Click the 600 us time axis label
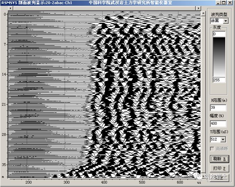Screen dimensions: 235x187 pyautogui.click(x=180, y=182)
